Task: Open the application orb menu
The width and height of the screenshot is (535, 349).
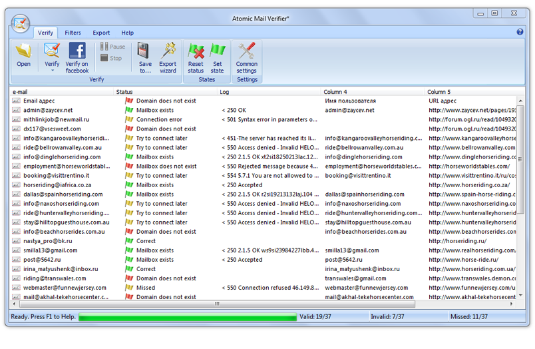Action: tap(21, 23)
